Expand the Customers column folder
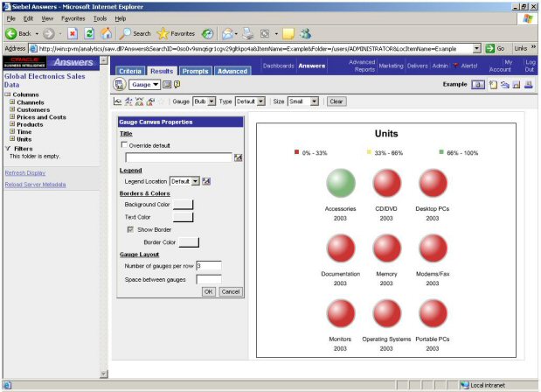541x392 pixels. pyautogui.click(x=12, y=109)
